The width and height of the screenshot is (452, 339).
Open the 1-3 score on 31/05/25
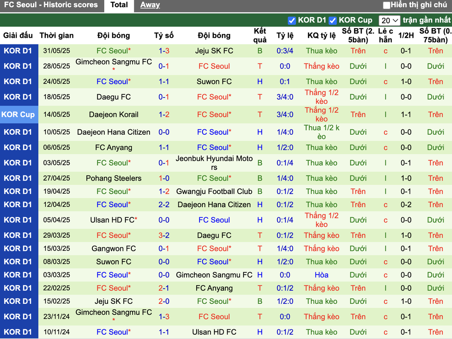point(164,51)
